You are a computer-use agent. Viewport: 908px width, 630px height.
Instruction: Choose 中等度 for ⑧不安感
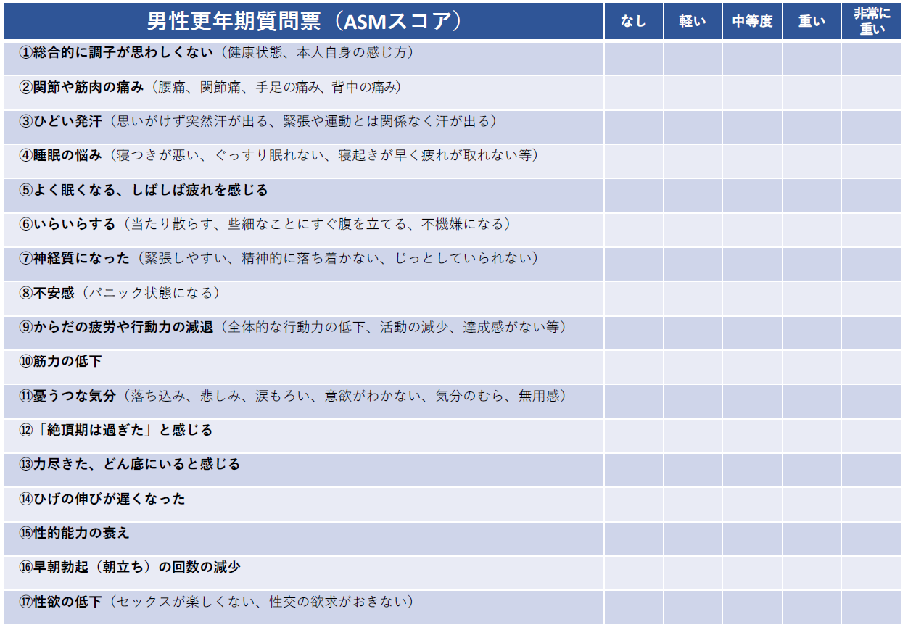752,298
